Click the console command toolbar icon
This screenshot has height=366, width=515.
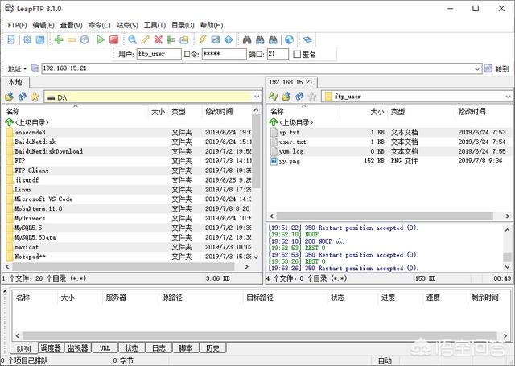point(216,39)
